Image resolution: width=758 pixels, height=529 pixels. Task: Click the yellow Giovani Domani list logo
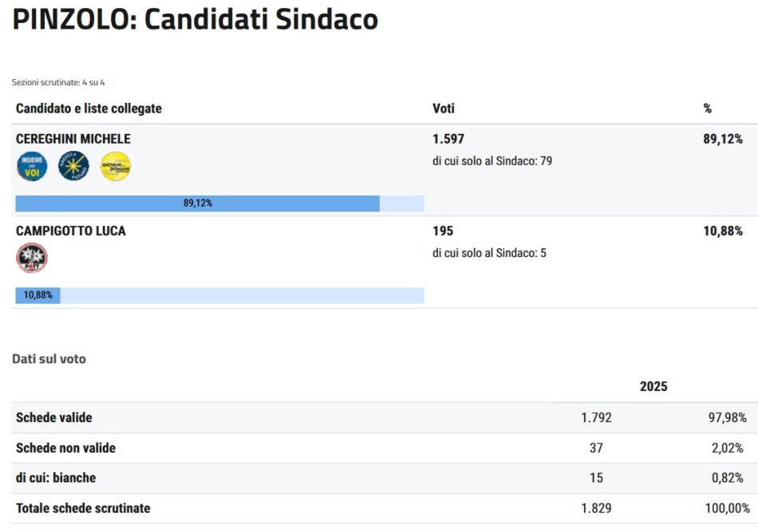click(116, 166)
